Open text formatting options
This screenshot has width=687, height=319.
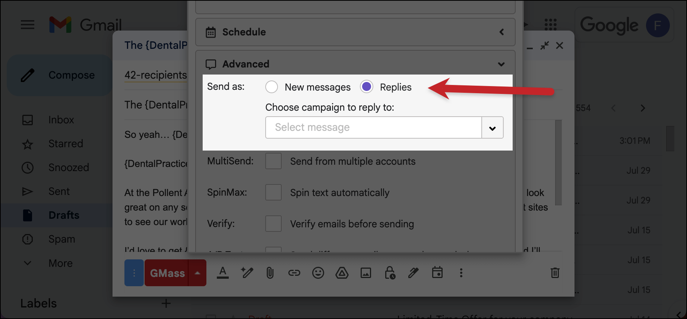(223, 273)
